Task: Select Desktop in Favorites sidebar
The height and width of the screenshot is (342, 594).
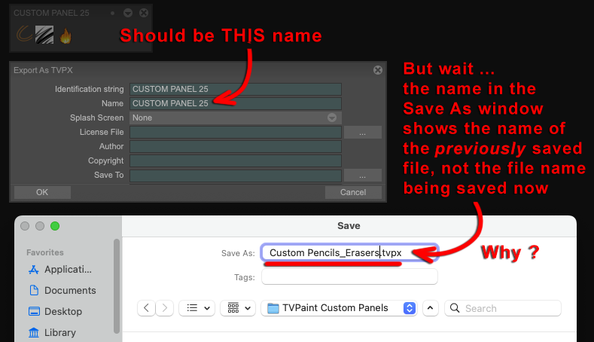Action: 55,312
